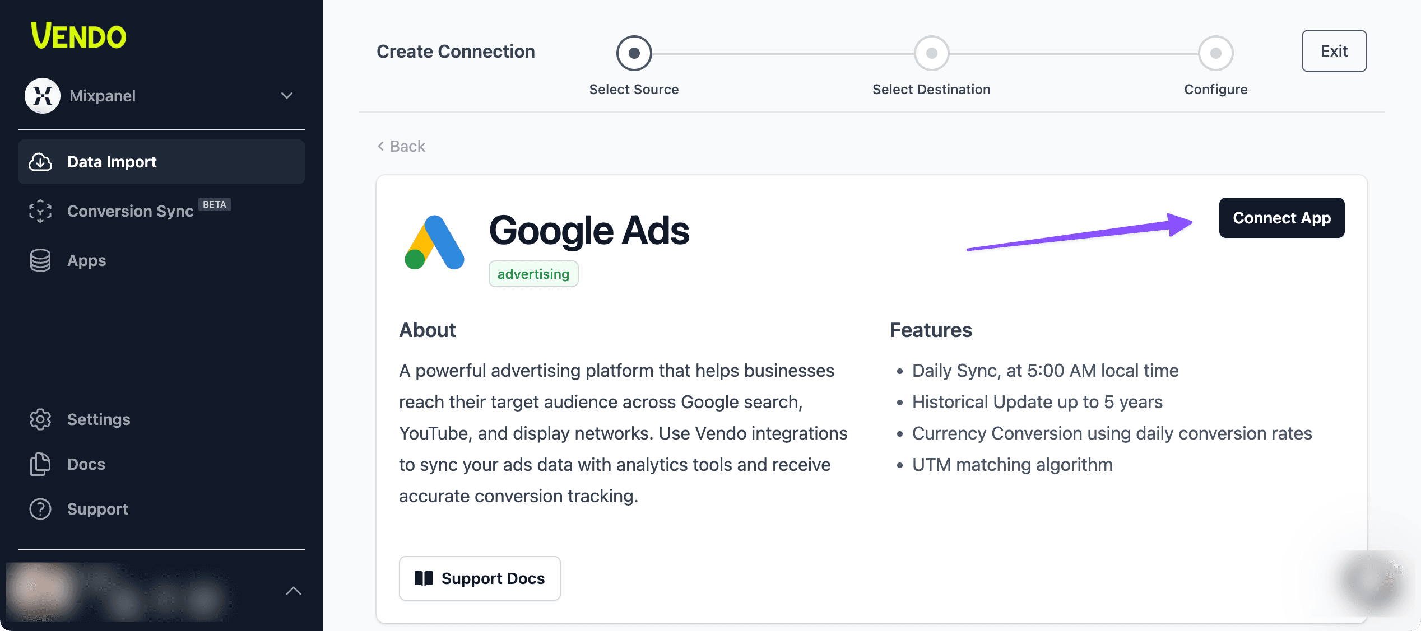
Task: Click the Docs pages icon
Action: 40,464
